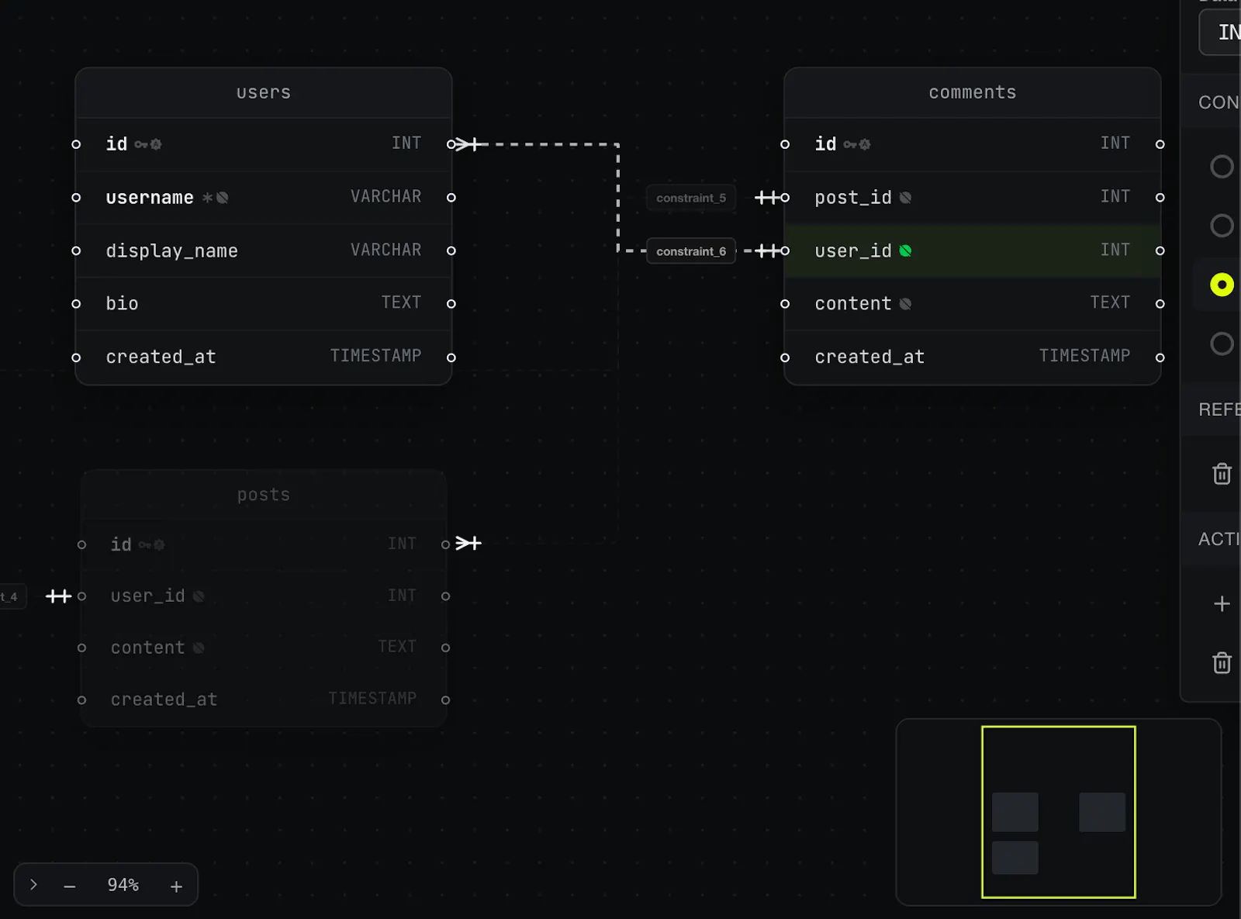Click VARCHAR type of username column
This screenshot has width=1241, height=919.
pos(385,196)
